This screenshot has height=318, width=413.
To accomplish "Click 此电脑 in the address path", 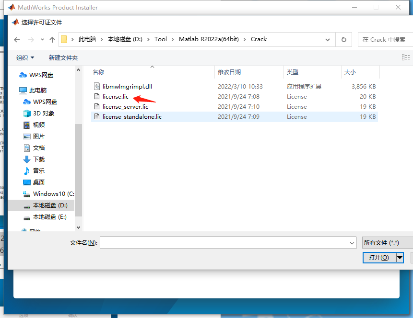I will point(87,39).
